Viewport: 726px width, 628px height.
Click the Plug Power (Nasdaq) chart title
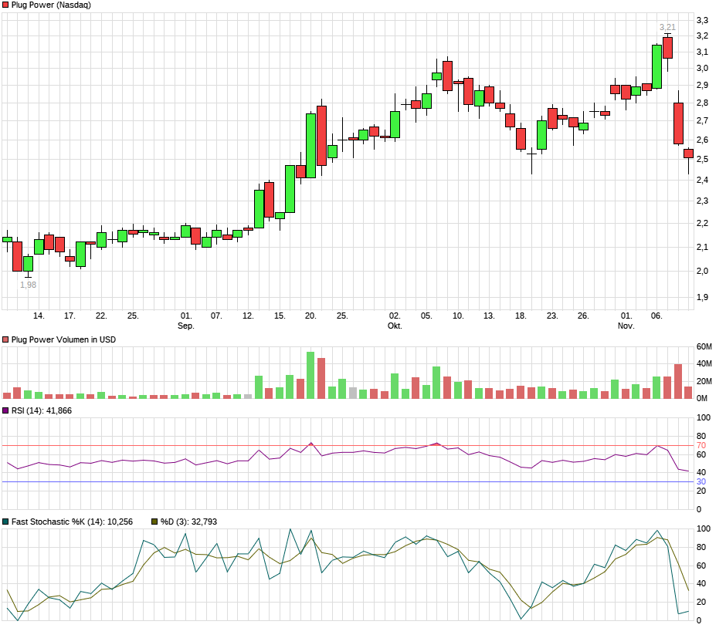click(x=51, y=5)
